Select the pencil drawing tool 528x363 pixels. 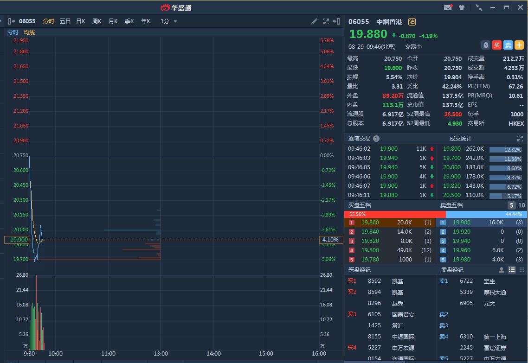314,21
